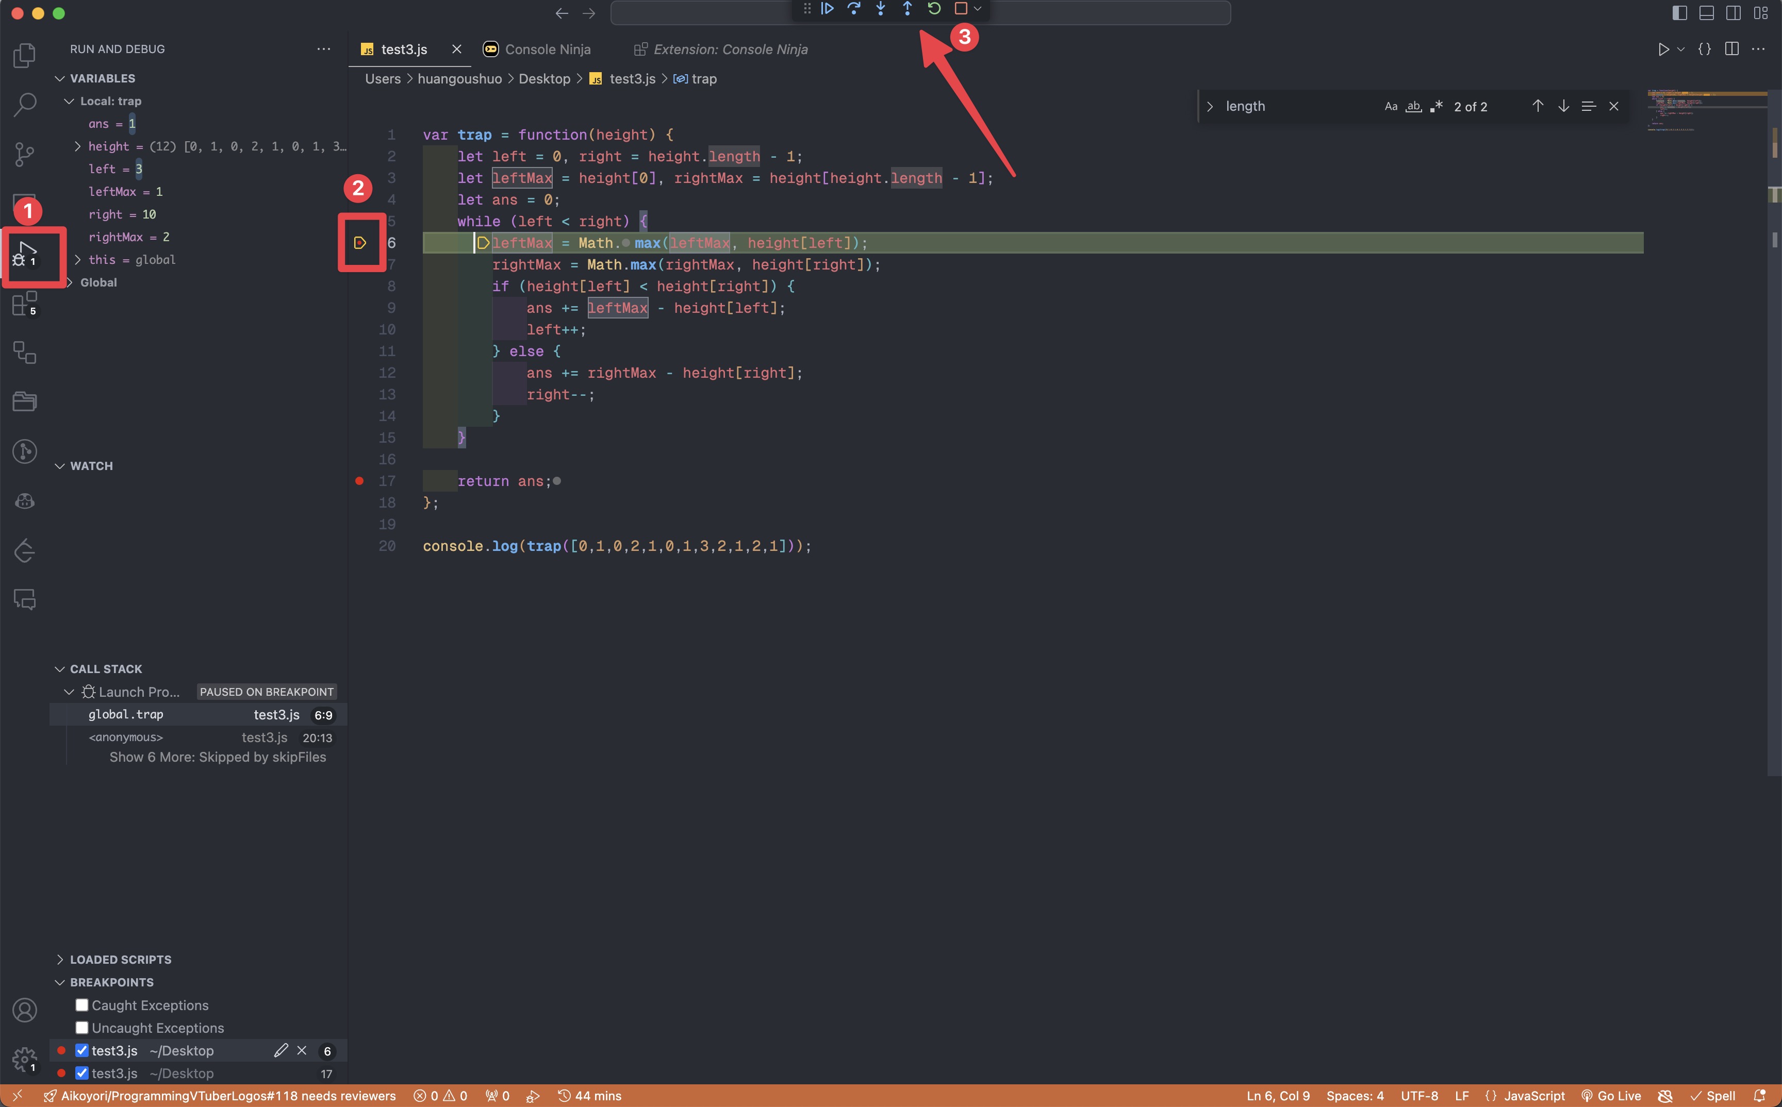Edit the line 6 breakpoint with pencil icon
This screenshot has width=1782, height=1107.
(281, 1051)
